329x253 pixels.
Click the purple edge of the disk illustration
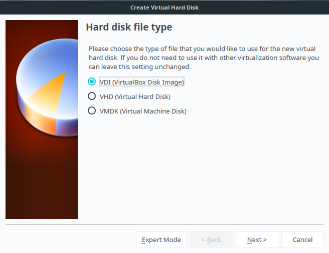(67, 127)
